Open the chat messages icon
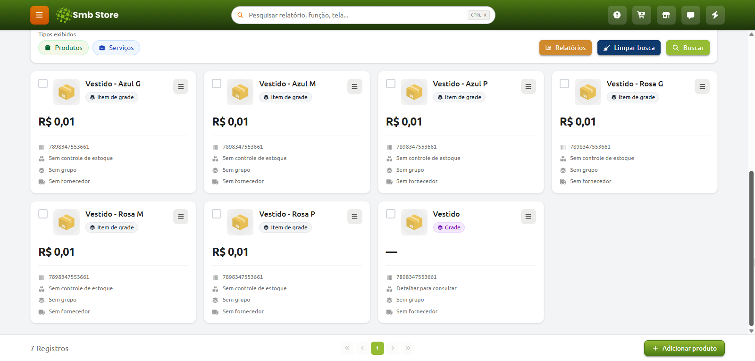Viewport: 755px width, 361px height. [x=690, y=15]
